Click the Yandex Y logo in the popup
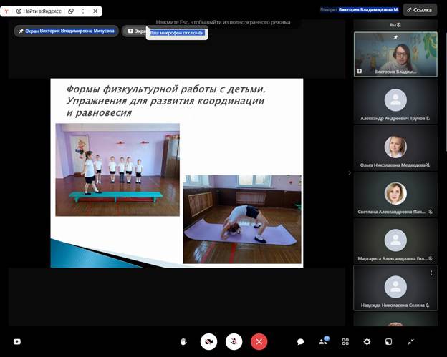 click(x=6, y=11)
